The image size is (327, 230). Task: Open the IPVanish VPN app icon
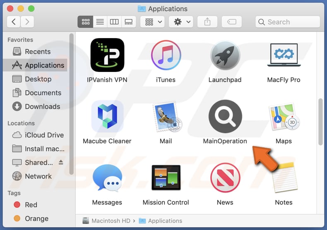[x=107, y=55]
